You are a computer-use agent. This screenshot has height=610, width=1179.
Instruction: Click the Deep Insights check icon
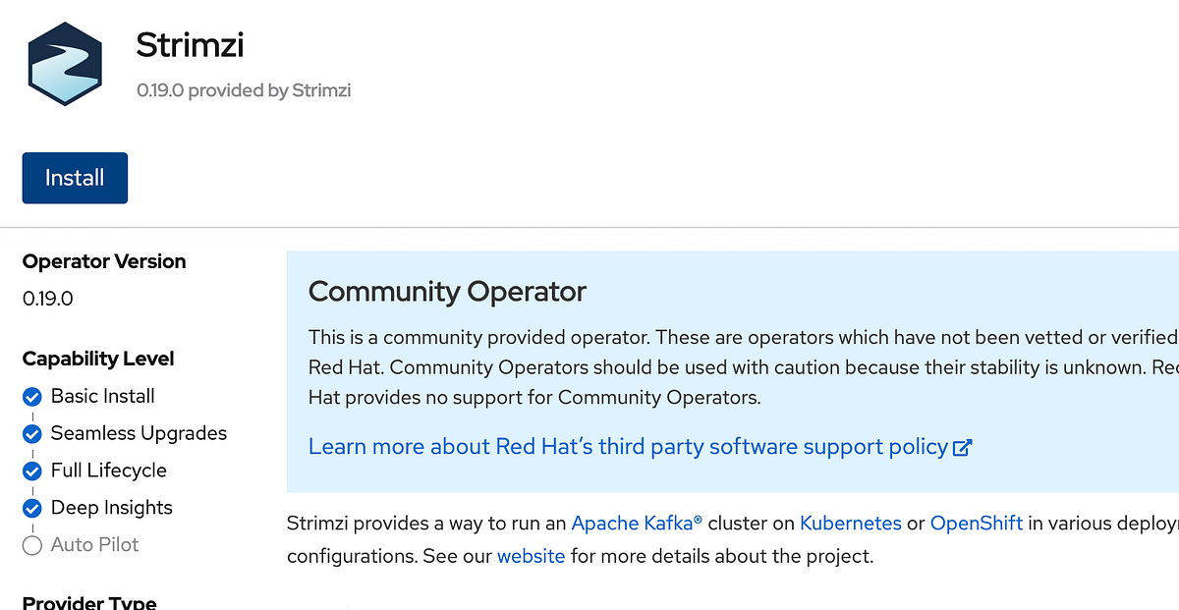click(x=31, y=508)
